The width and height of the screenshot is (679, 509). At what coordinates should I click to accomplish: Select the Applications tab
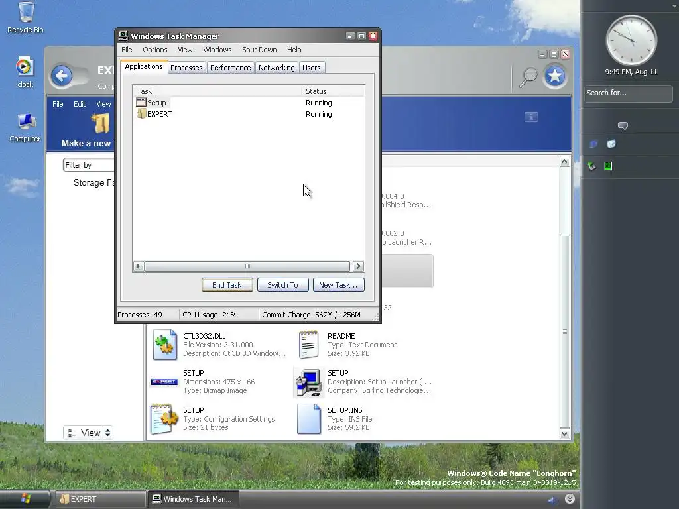pyautogui.click(x=144, y=67)
